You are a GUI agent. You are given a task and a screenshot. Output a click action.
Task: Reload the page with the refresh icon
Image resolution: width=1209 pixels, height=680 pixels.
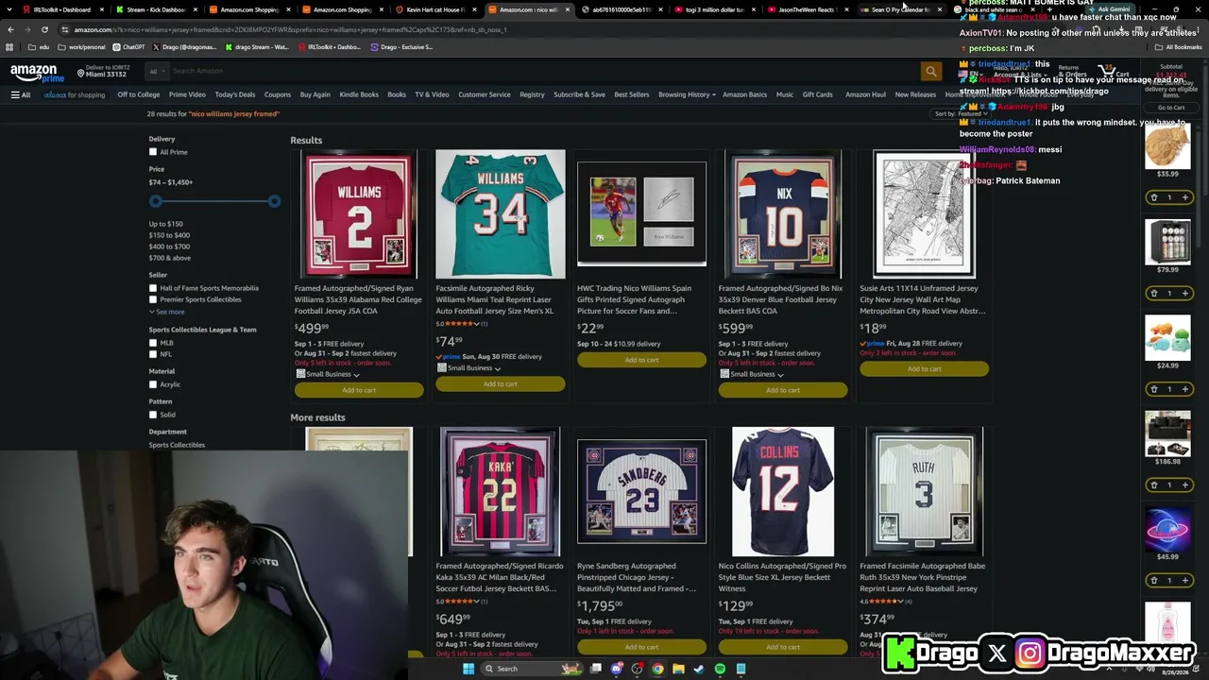(x=44, y=29)
